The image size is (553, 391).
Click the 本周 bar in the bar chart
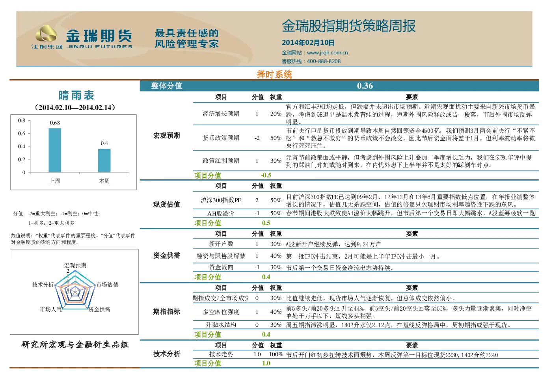[104, 160]
